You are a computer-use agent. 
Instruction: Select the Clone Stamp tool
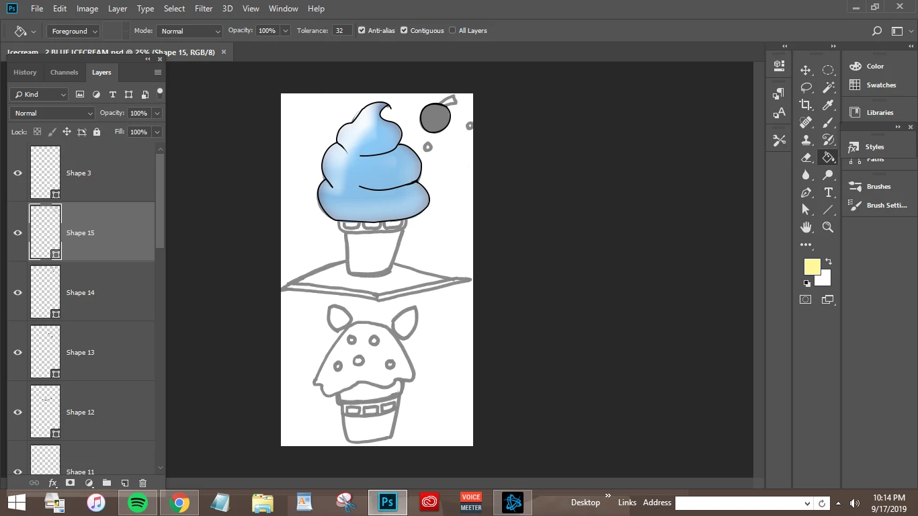point(806,140)
